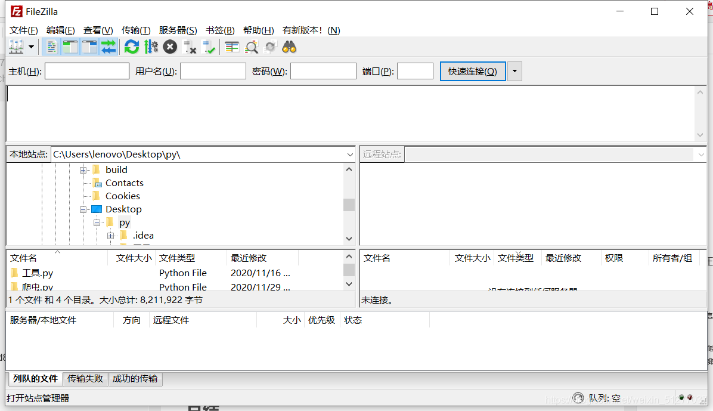Click the queue status icon in status bar

[x=578, y=398]
